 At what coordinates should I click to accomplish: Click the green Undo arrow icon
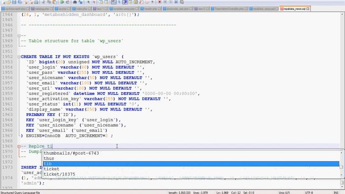pyautogui.click(x=62, y=2)
